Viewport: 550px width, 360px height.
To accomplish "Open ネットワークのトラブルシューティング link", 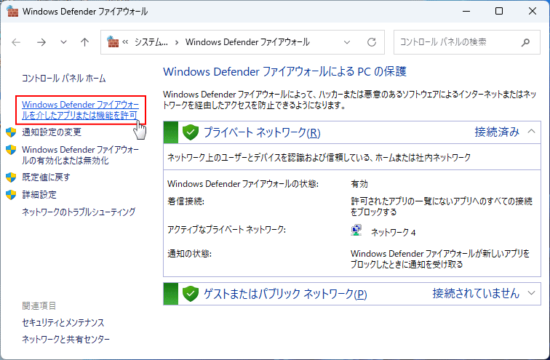I will [79, 212].
